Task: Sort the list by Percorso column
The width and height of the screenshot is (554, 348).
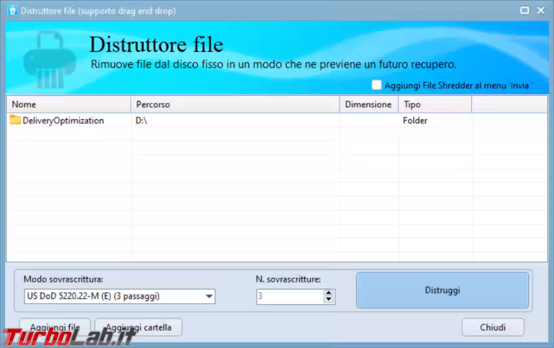Action: point(235,104)
